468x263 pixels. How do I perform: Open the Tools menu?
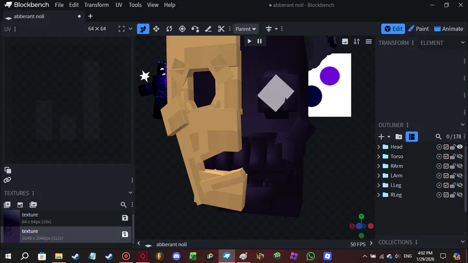[x=135, y=5]
